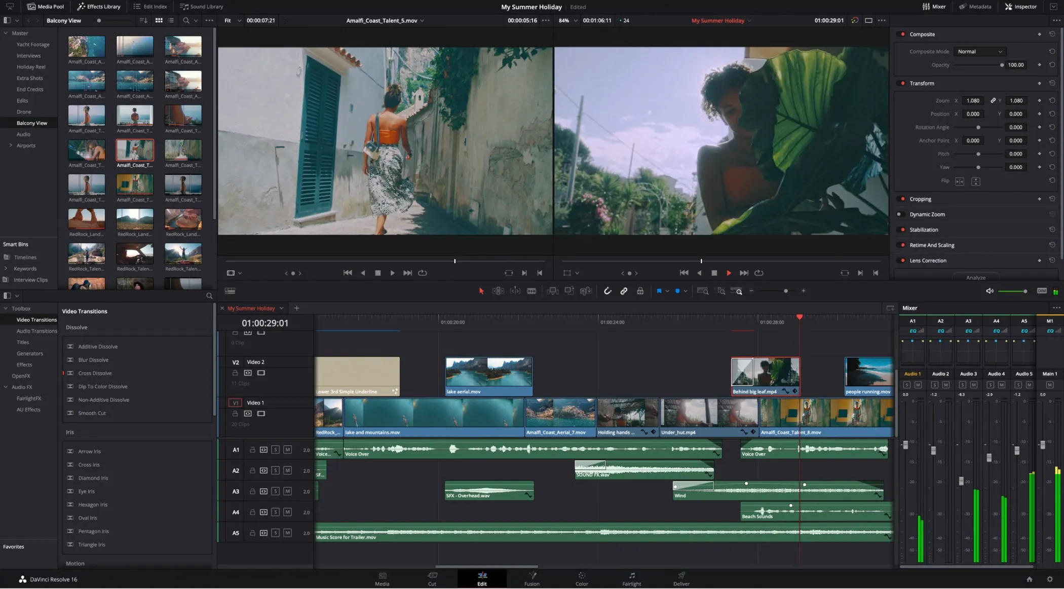Open the Mixer panel from the top bar
Screen dimensions: 1064x589
(934, 7)
